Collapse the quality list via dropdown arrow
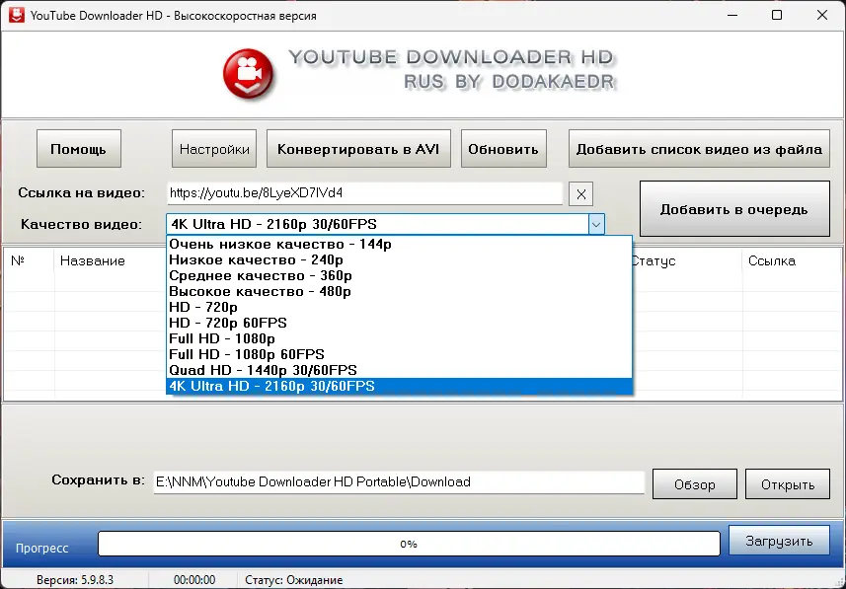This screenshot has height=589, width=846. point(595,224)
